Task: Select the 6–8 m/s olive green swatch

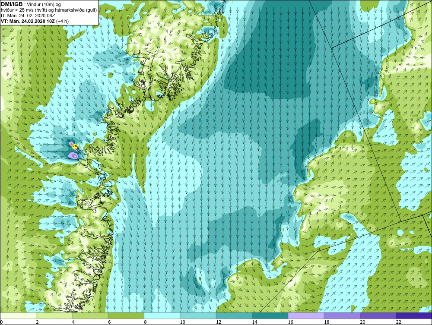Action: (126, 316)
